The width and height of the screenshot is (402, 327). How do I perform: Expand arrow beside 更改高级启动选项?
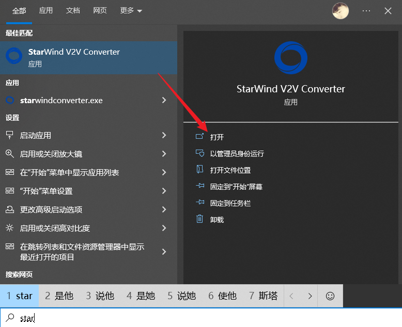(x=164, y=209)
